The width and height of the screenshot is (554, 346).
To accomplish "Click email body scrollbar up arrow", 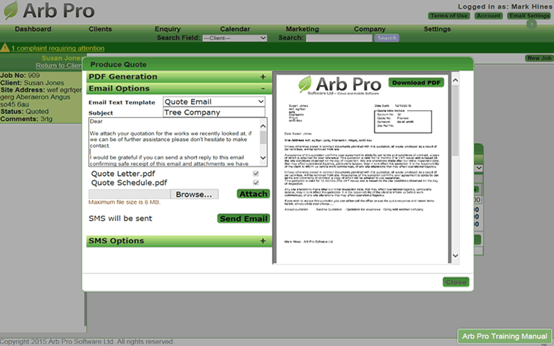I will click(263, 126).
